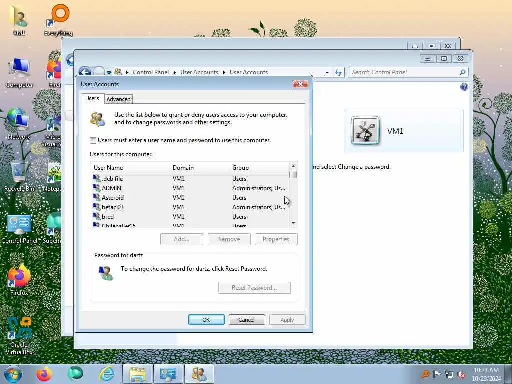Click Control Panel in the breadcrumb

tap(151, 72)
